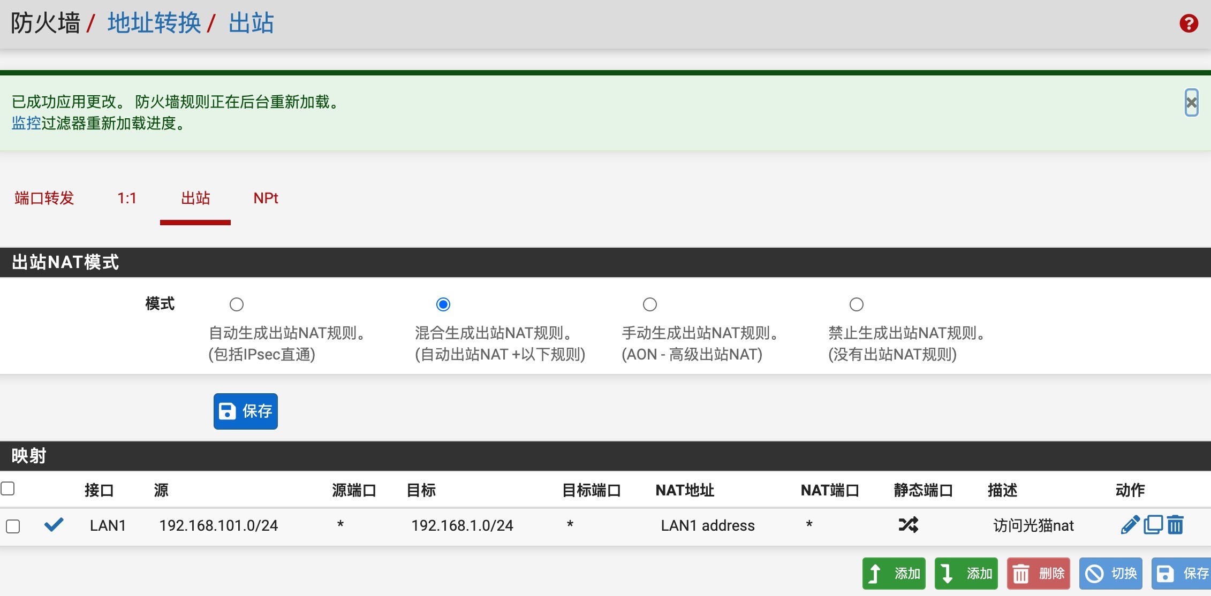This screenshot has height=596, width=1211.
Task: Add mapping to top of list
Action: tap(894, 574)
